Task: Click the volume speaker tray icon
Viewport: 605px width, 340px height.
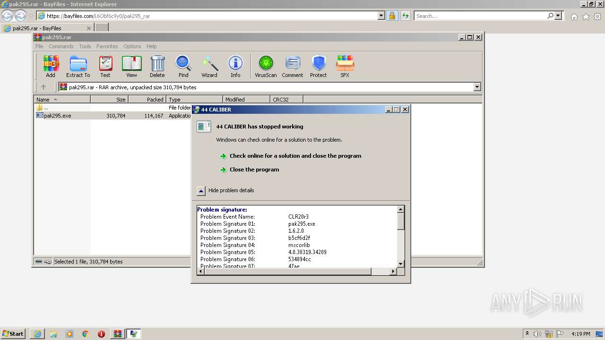Action: 537,334
